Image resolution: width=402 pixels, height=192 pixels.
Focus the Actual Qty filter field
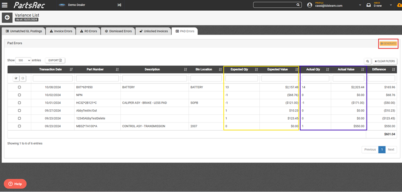tap(315, 78)
